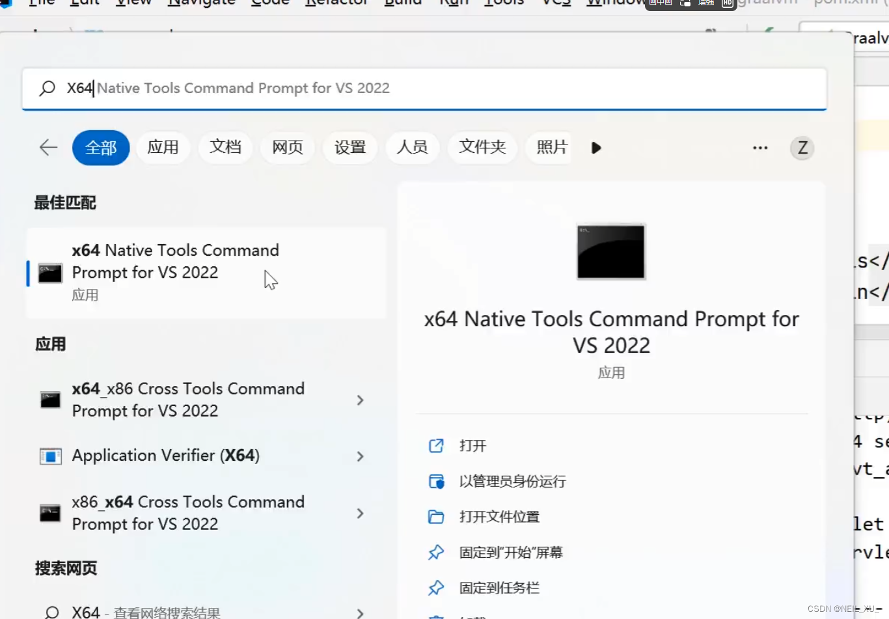Click the run-as-administrator shield icon

(x=436, y=482)
